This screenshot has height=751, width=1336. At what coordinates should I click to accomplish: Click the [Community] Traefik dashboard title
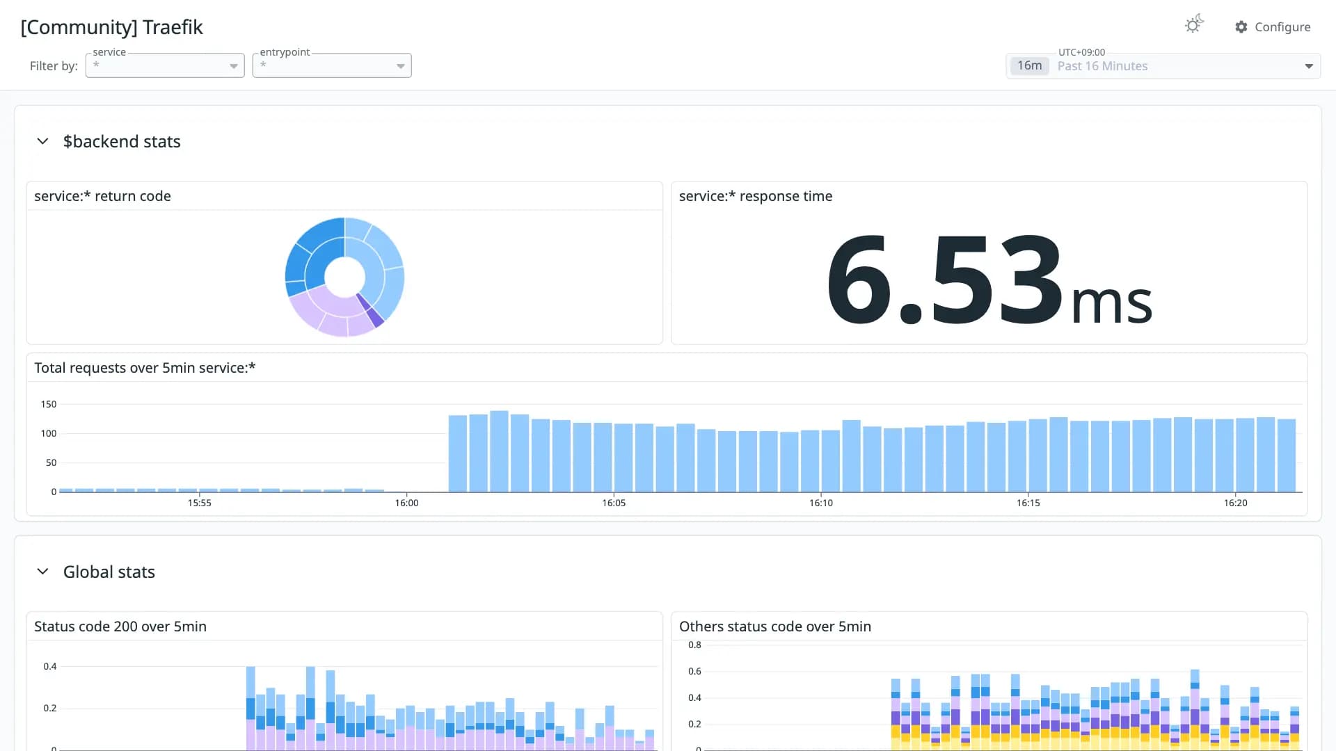pyautogui.click(x=111, y=27)
